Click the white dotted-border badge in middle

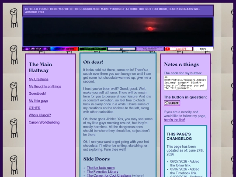[x=121, y=49]
